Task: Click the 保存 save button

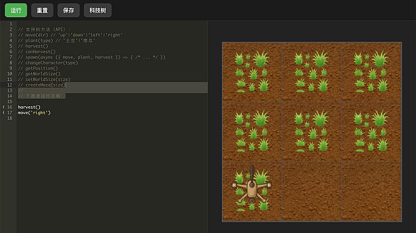Action: (69, 10)
